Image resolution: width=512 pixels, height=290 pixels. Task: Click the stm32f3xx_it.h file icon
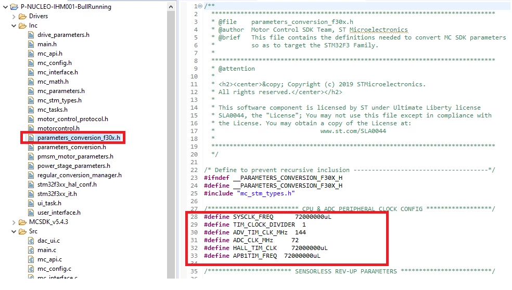pyautogui.click(x=31, y=194)
